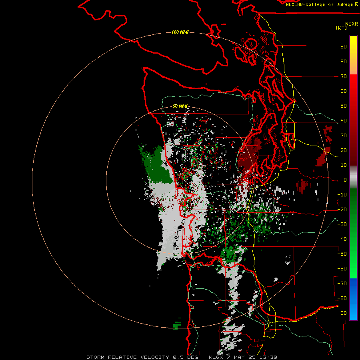Click the "-90" value on velocity scale
The height and width of the screenshot is (360, 360).
pos(342,313)
